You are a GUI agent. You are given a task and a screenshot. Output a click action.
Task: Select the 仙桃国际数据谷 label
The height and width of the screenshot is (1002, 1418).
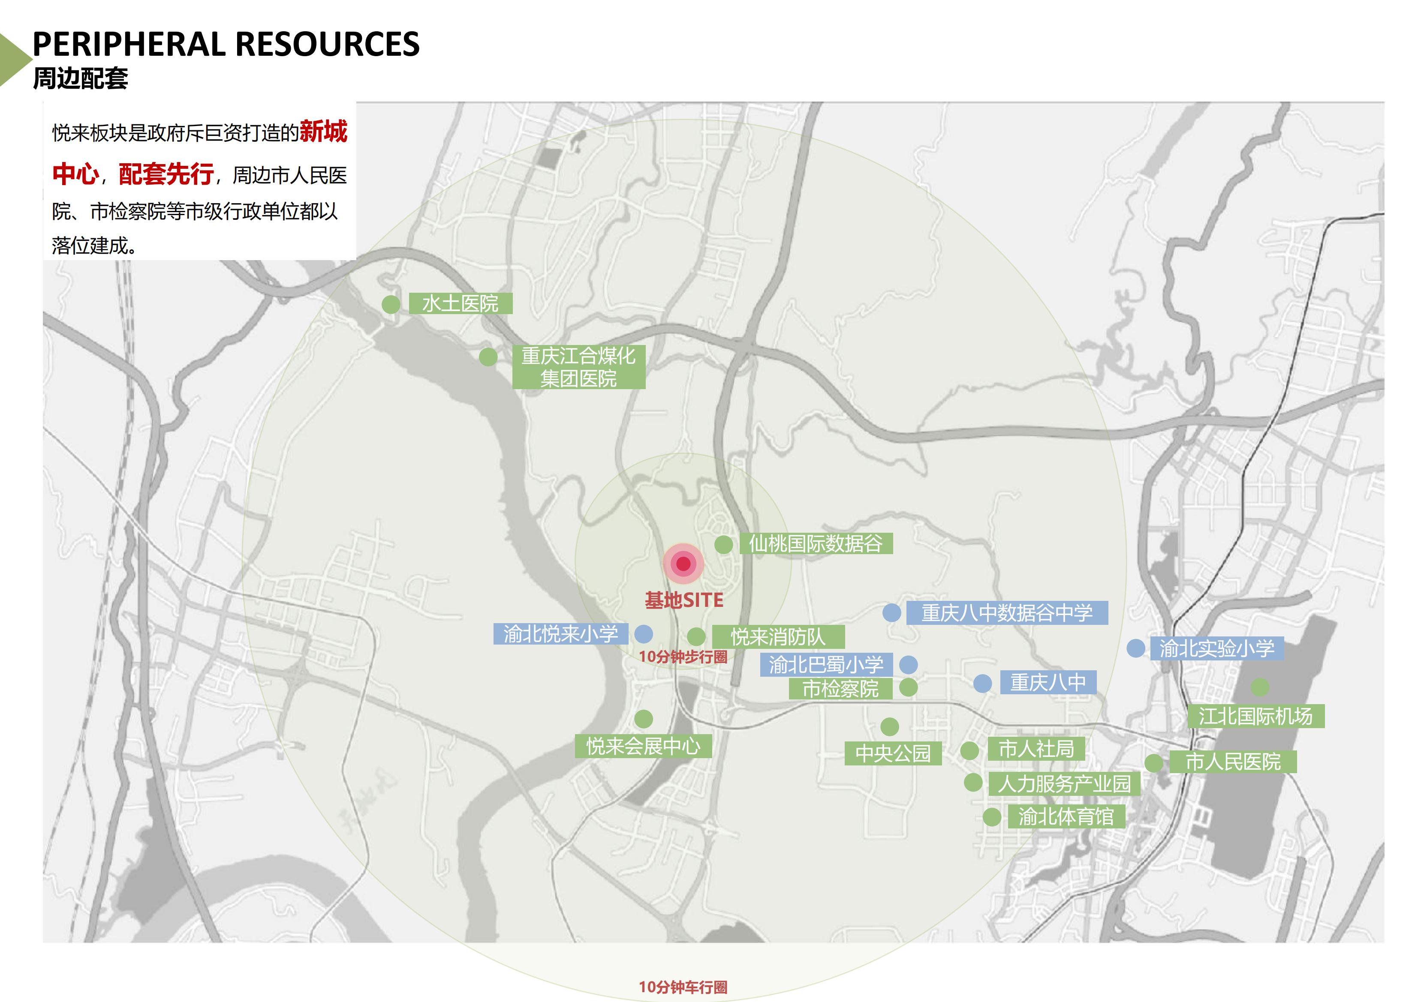coord(816,543)
